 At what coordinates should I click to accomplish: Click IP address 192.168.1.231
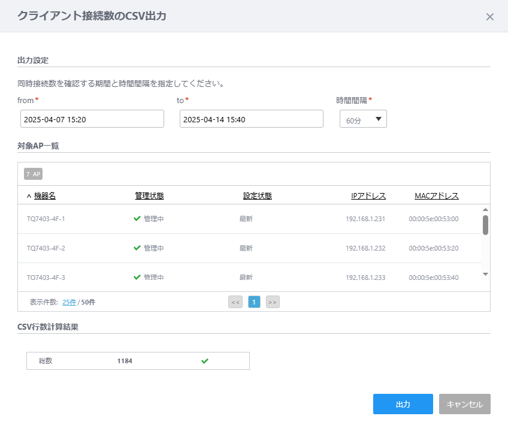point(365,219)
